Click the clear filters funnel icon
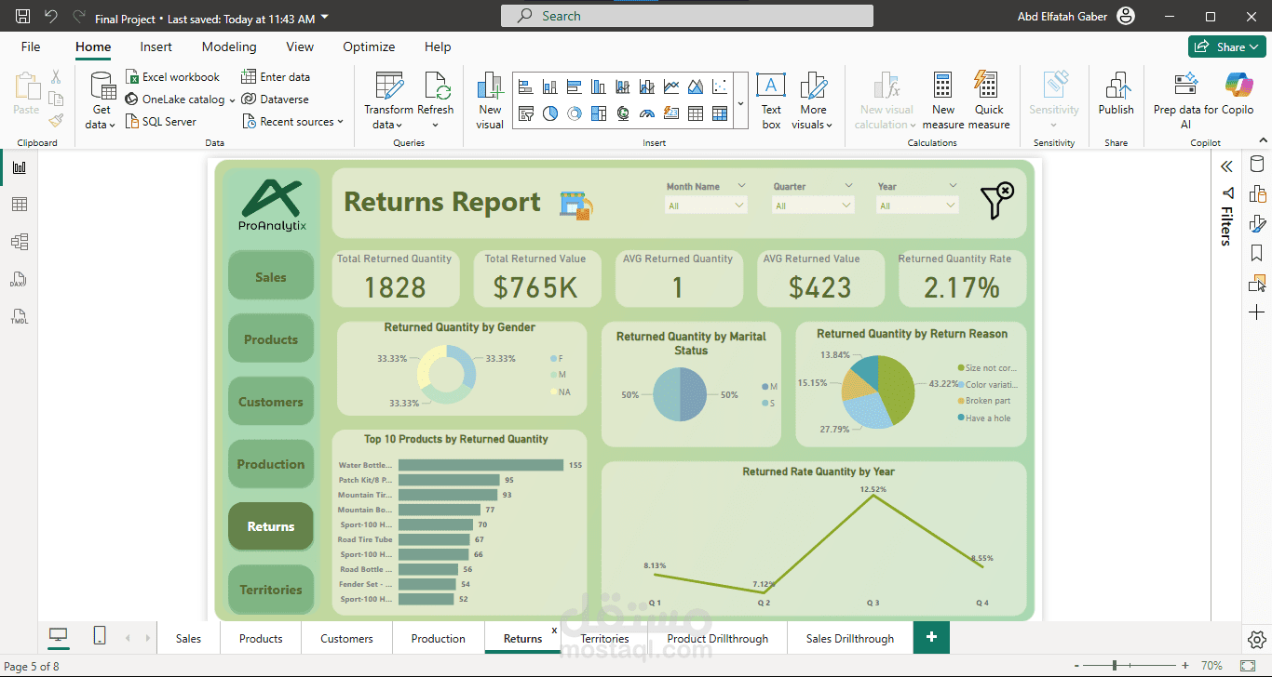1272x677 pixels. tap(996, 201)
